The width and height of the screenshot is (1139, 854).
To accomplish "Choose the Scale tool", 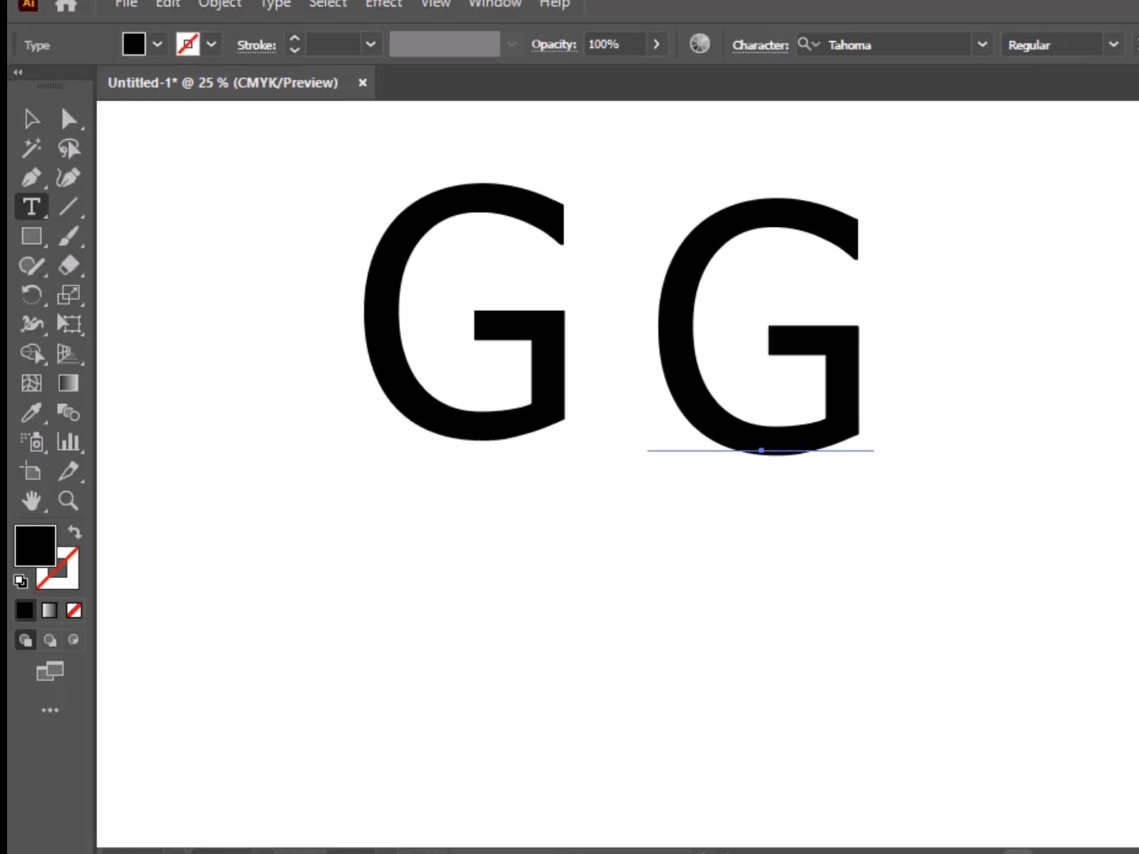I will [x=69, y=295].
